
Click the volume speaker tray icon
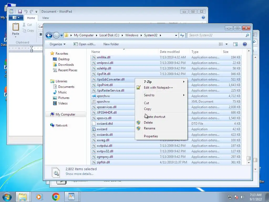tap(242, 197)
